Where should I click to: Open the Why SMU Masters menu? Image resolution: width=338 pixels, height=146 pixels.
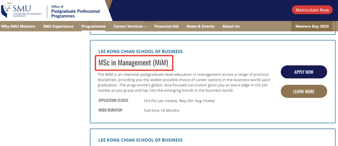18,26
